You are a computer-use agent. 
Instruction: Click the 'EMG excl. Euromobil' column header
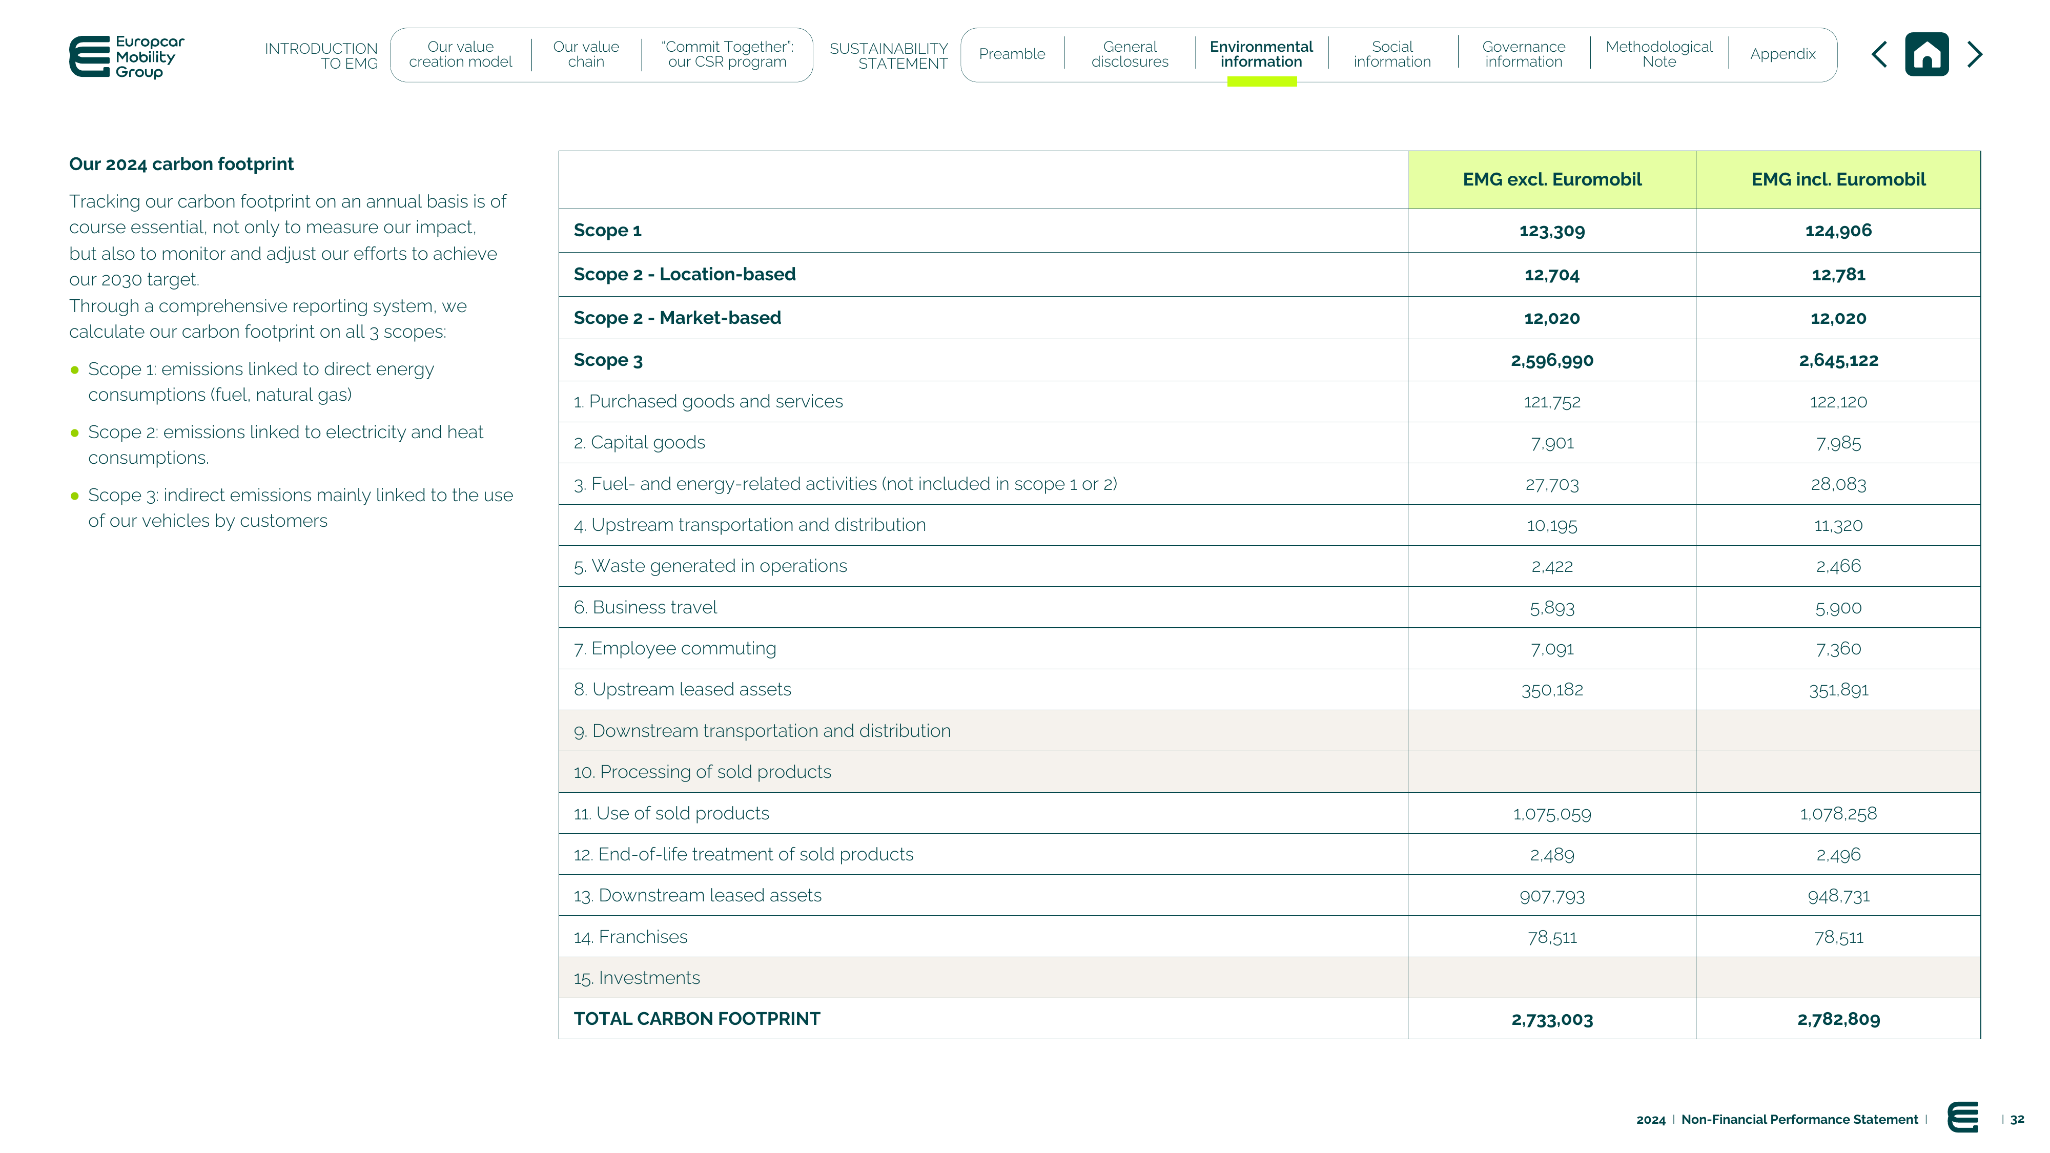(x=1552, y=180)
